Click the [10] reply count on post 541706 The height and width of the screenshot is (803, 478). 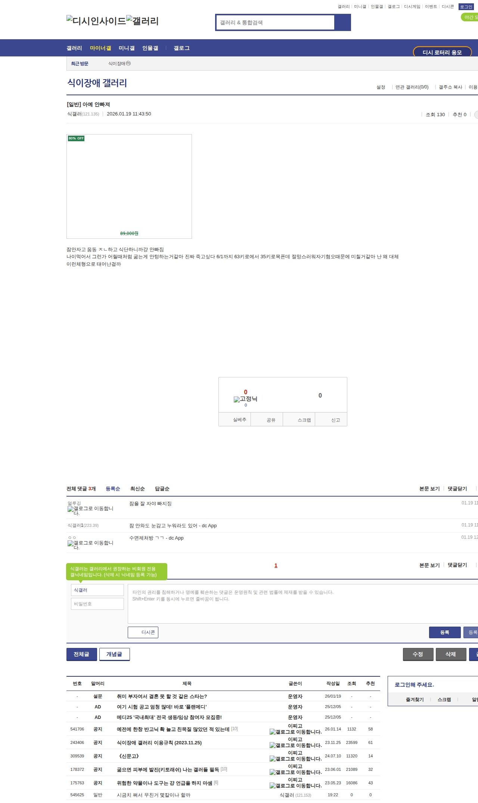point(234,729)
